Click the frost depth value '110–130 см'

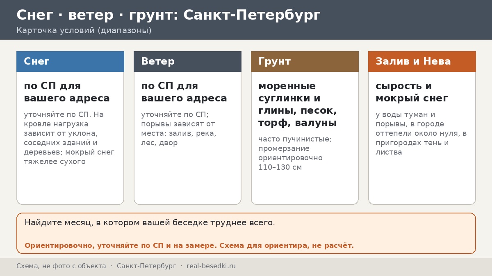tap(280, 167)
